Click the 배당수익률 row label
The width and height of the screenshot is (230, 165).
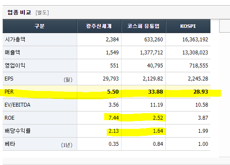(18, 131)
